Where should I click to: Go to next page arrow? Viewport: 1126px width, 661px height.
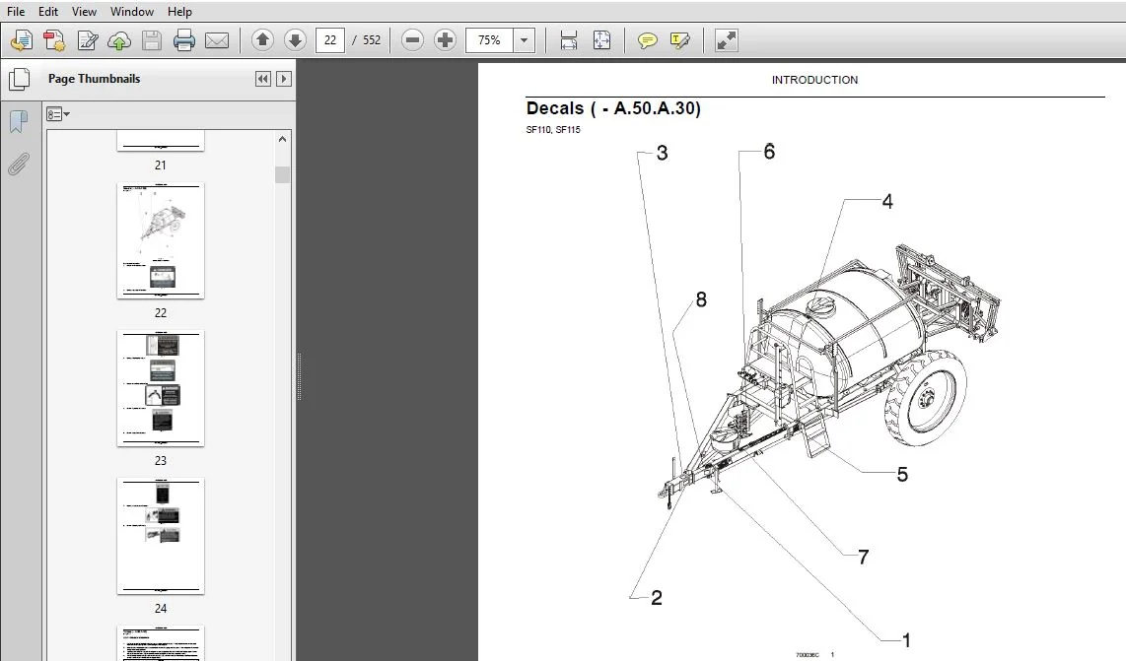(295, 40)
